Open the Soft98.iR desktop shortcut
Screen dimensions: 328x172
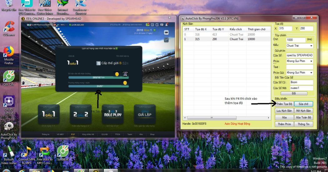click(x=63, y=153)
